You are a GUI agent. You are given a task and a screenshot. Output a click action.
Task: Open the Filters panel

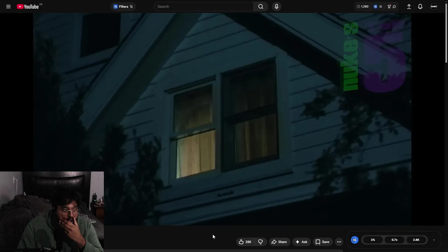(x=123, y=7)
